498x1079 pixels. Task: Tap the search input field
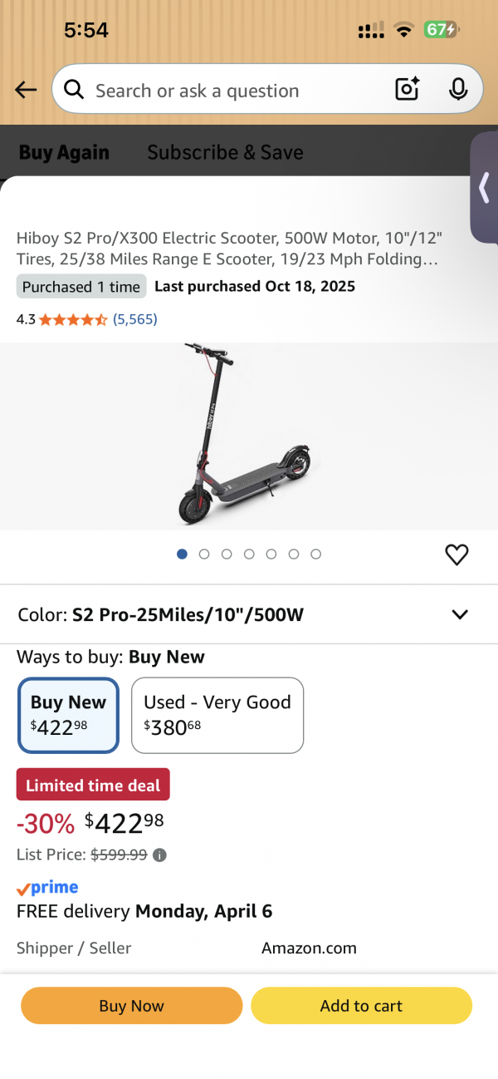coord(232,90)
